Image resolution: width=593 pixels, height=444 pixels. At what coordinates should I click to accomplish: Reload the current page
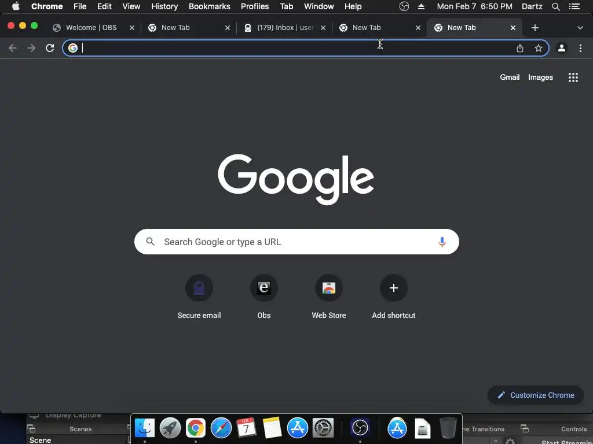point(50,48)
